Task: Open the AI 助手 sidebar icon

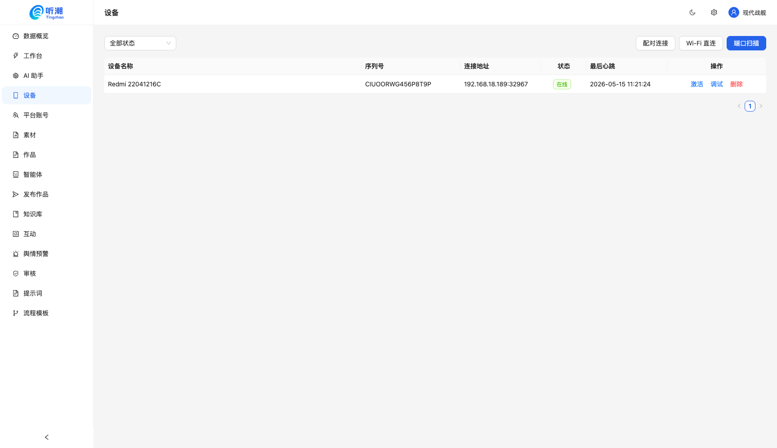Action: click(16, 76)
